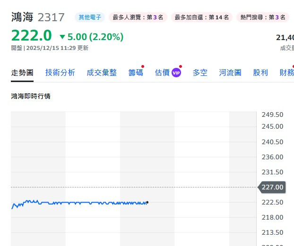Screen dimensions: 294x246
Task: Click the current price 222.0
Action: tap(32, 35)
